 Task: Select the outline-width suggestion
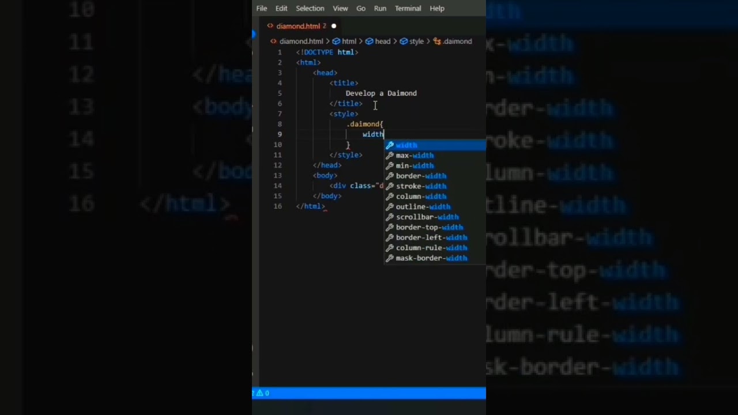click(x=436, y=207)
